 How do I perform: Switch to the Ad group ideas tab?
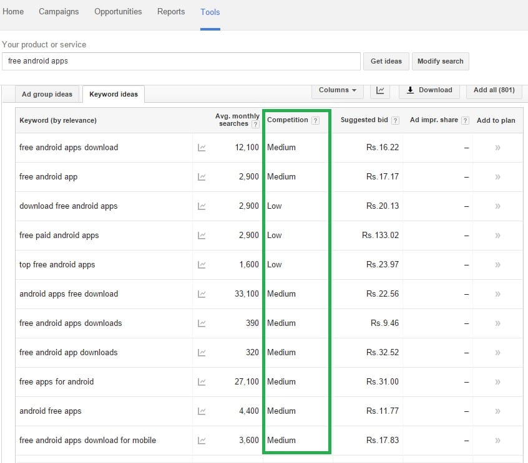(x=47, y=94)
